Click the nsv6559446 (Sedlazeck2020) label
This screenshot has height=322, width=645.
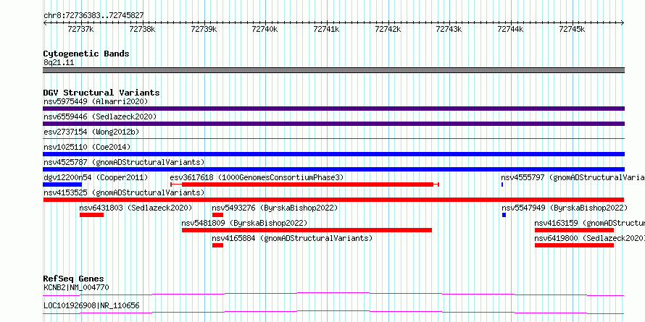[100, 116]
